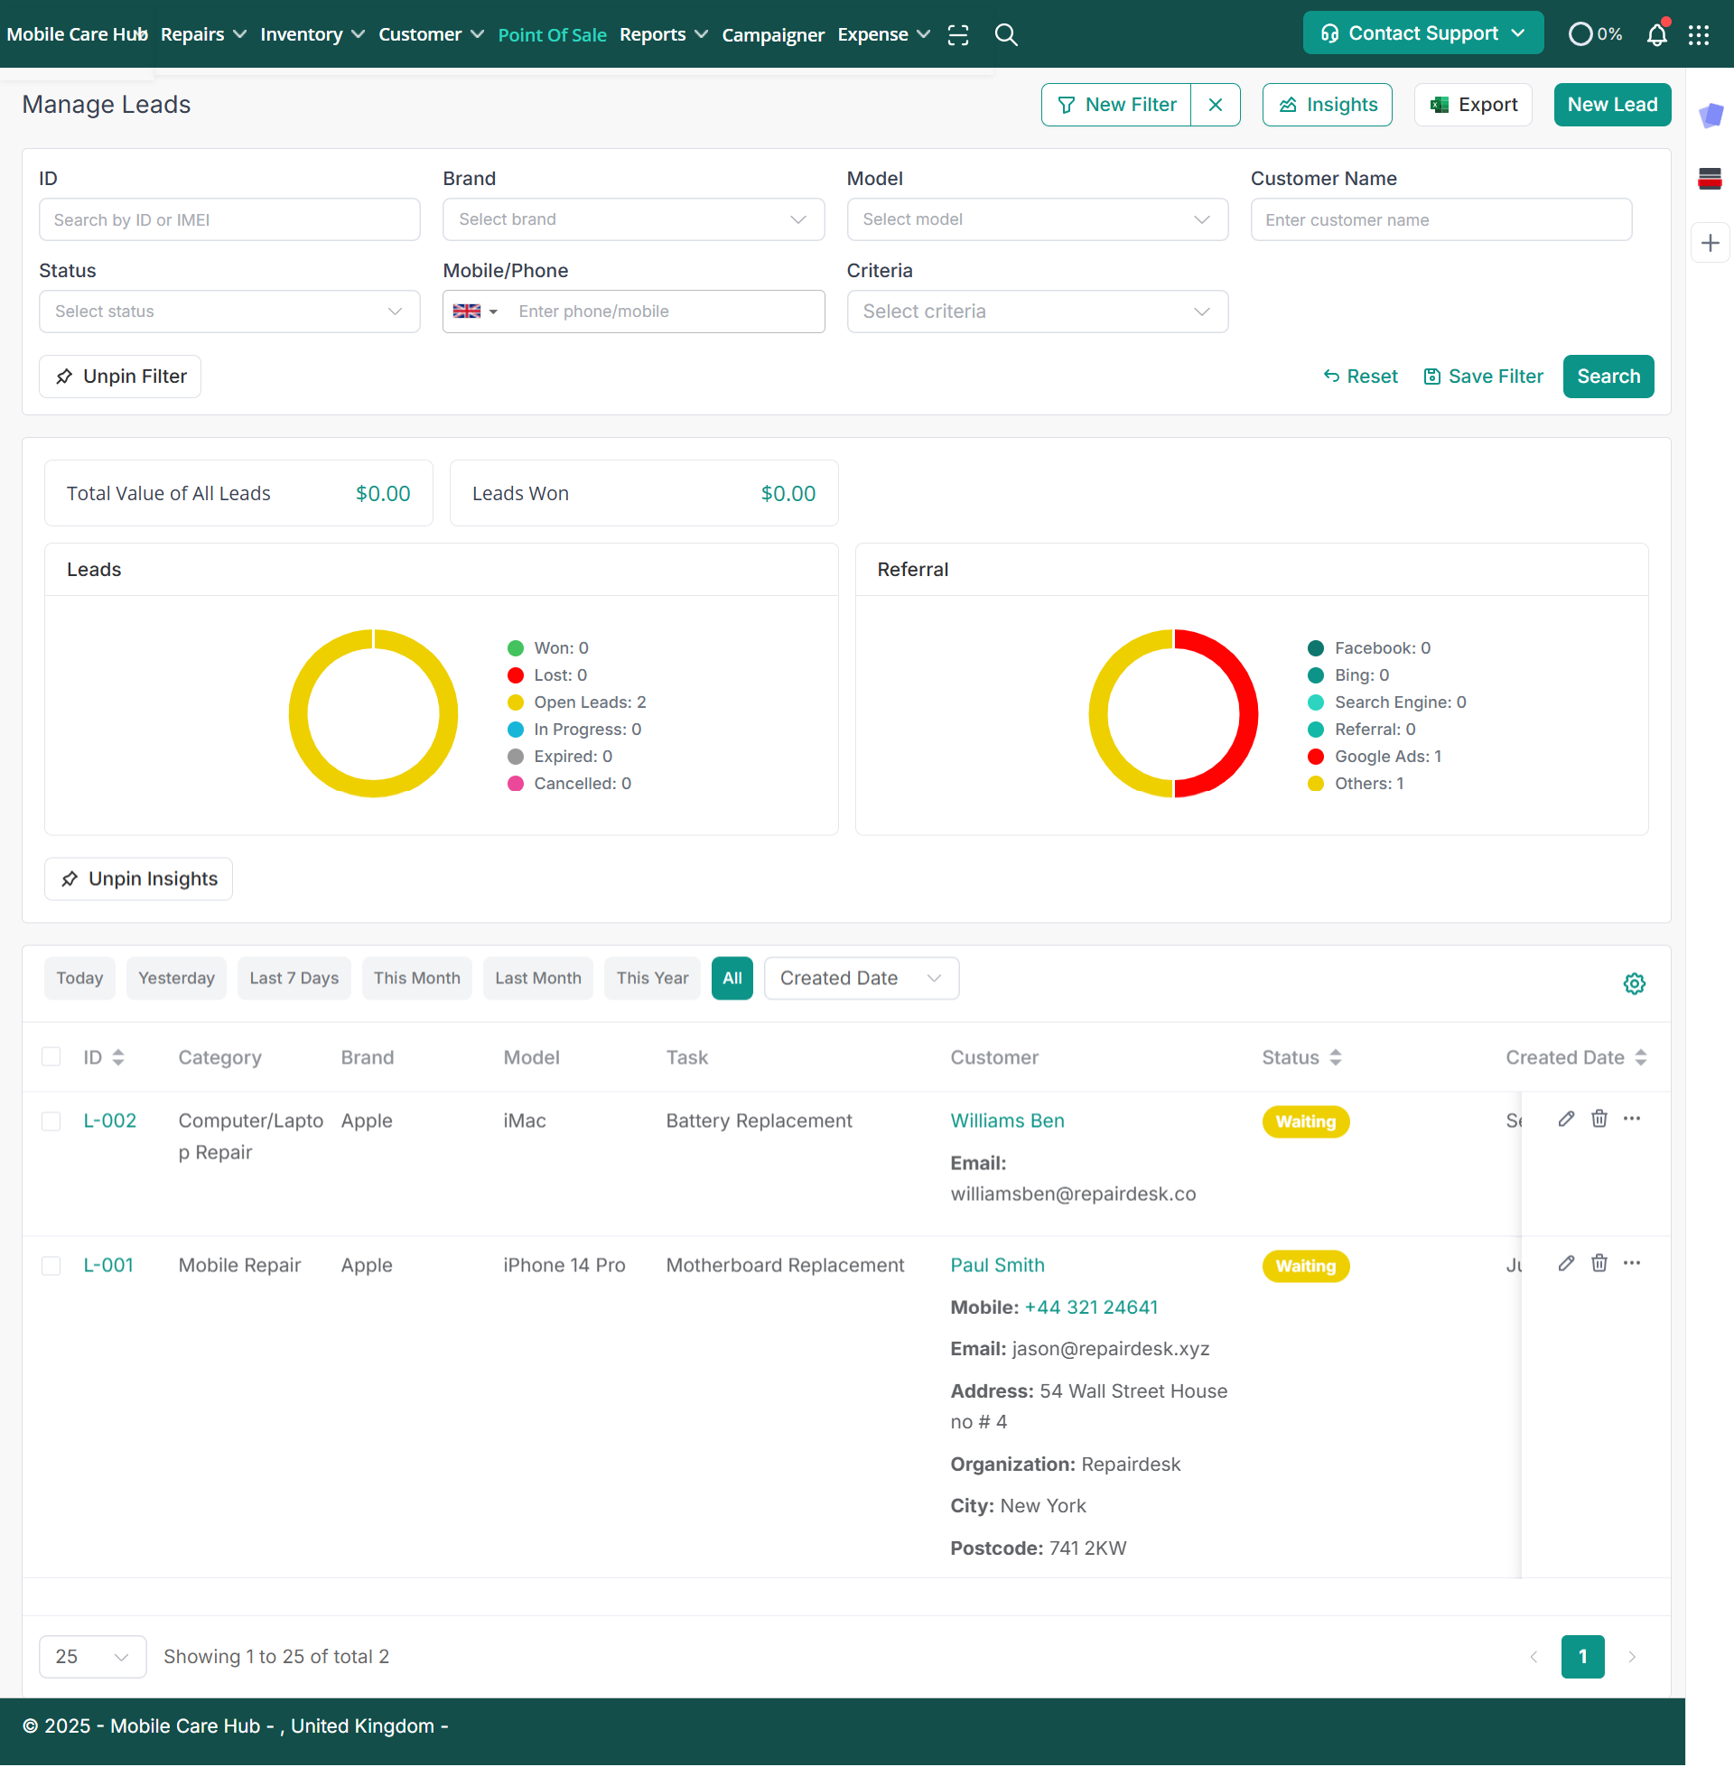The width and height of the screenshot is (1734, 1767).
Task: Open the search magnifier in navigation bar
Action: pos(1005,34)
